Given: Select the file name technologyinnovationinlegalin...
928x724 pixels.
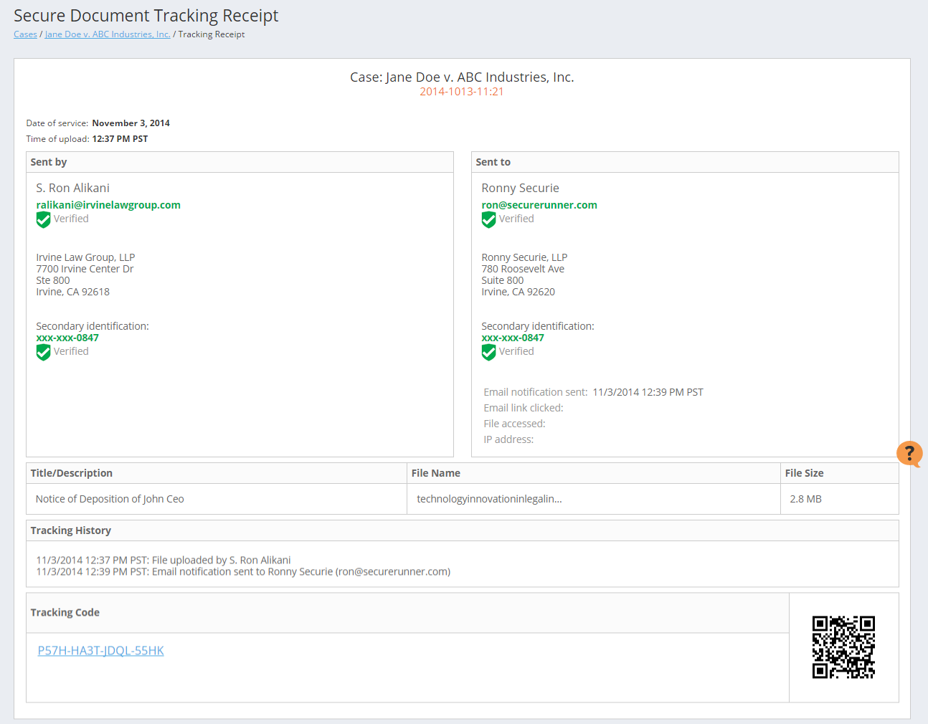Looking at the screenshot, I should point(489,499).
